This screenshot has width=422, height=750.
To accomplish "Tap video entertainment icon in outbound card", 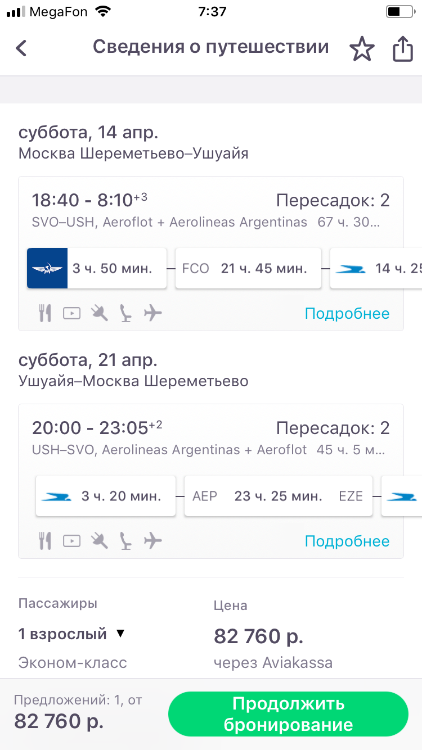I will coord(71,313).
